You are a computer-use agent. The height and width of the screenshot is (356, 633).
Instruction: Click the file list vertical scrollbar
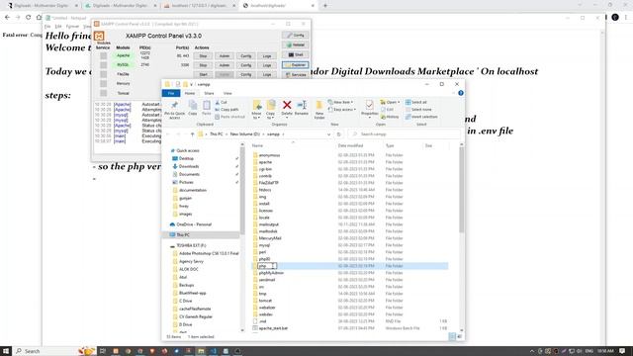click(x=462, y=190)
